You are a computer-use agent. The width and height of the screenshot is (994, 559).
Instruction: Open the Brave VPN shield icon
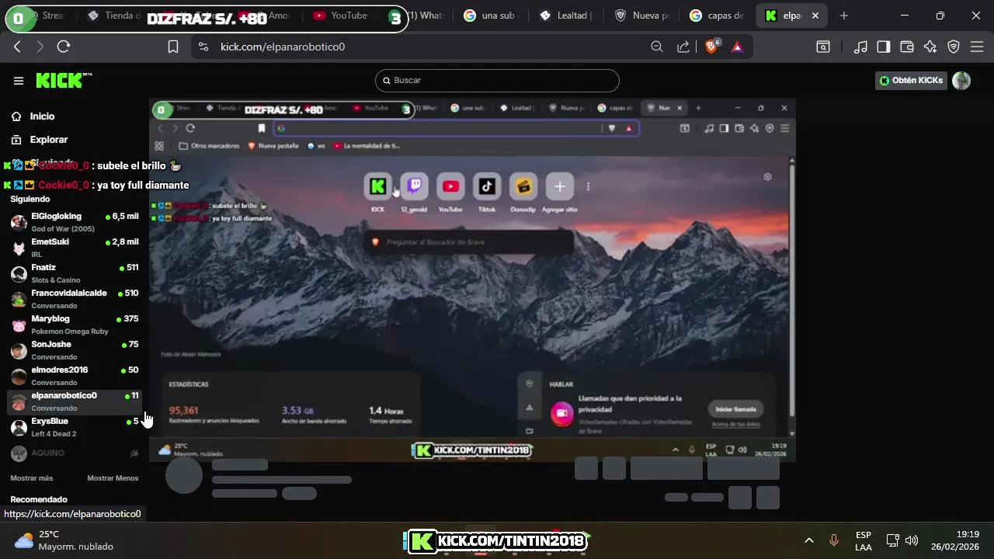click(954, 47)
